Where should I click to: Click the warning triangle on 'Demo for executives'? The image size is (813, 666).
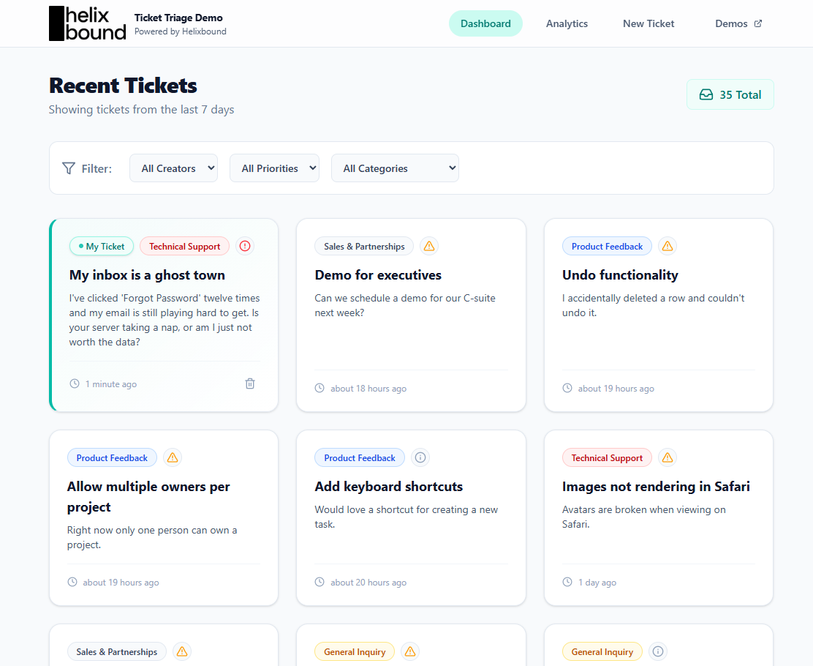pos(429,246)
